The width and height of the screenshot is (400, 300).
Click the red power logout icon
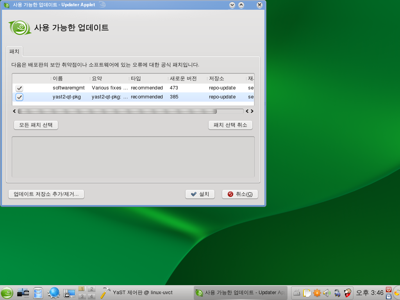point(389,289)
